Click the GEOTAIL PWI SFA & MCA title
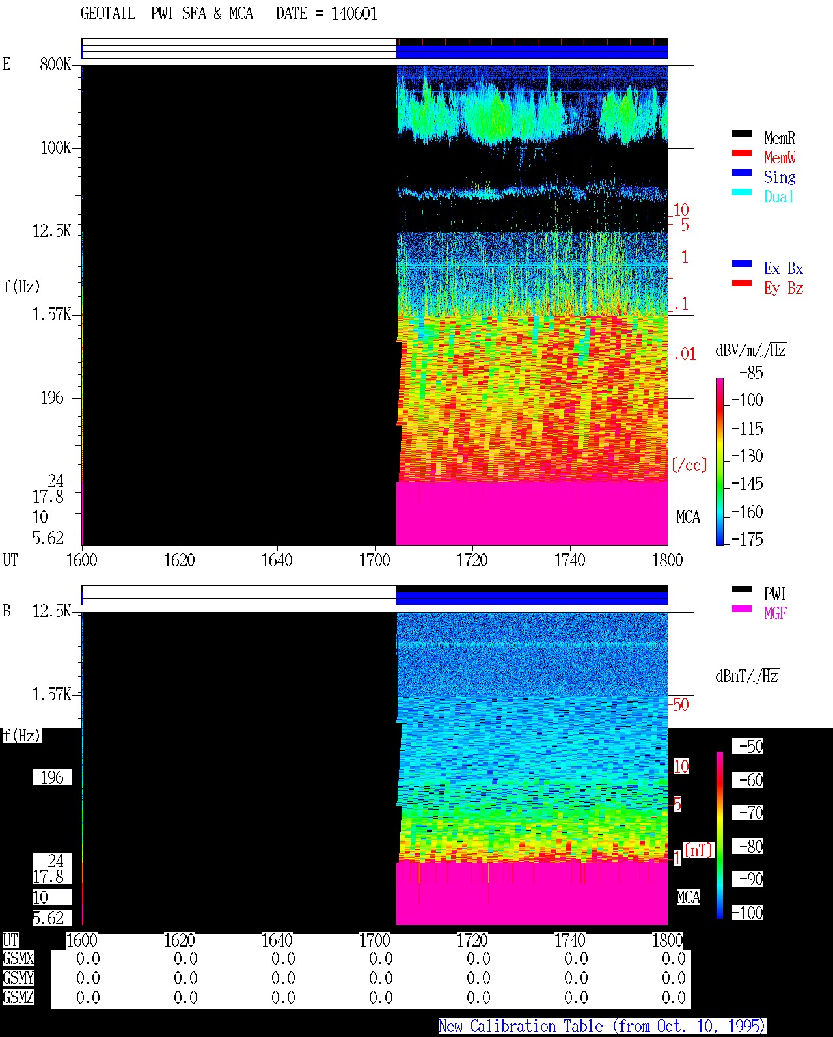 click(x=167, y=14)
